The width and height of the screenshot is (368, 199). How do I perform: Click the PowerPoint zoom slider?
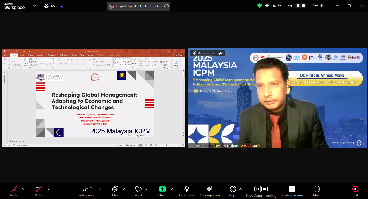167,145
